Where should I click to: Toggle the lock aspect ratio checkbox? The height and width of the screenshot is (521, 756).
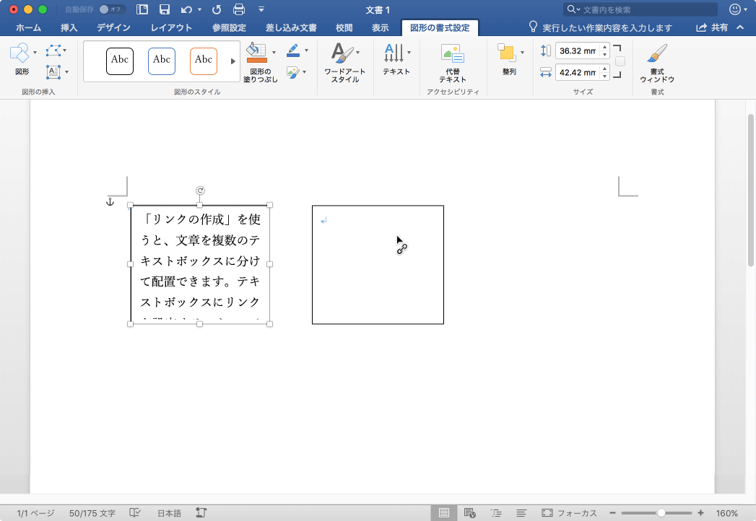[620, 61]
